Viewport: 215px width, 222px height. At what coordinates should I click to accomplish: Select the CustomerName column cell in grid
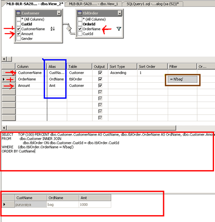[31, 73]
